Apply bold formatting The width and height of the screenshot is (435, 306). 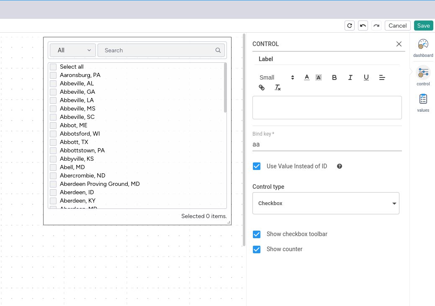[x=334, y=77]
